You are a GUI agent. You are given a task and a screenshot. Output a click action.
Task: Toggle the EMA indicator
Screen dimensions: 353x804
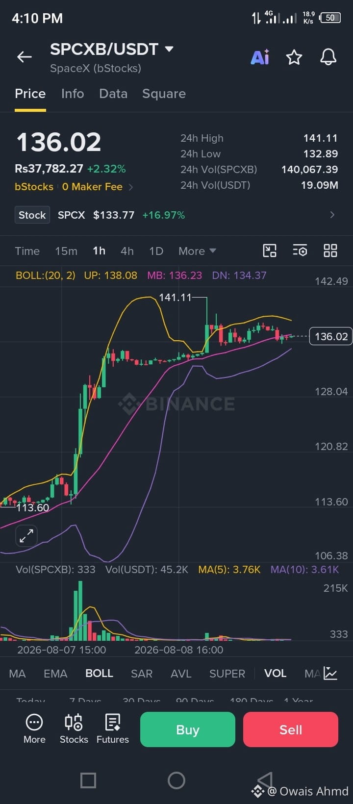(55, 674)
